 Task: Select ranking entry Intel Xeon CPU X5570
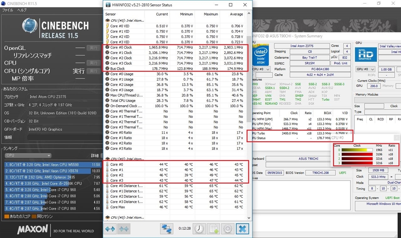point(53,171)
